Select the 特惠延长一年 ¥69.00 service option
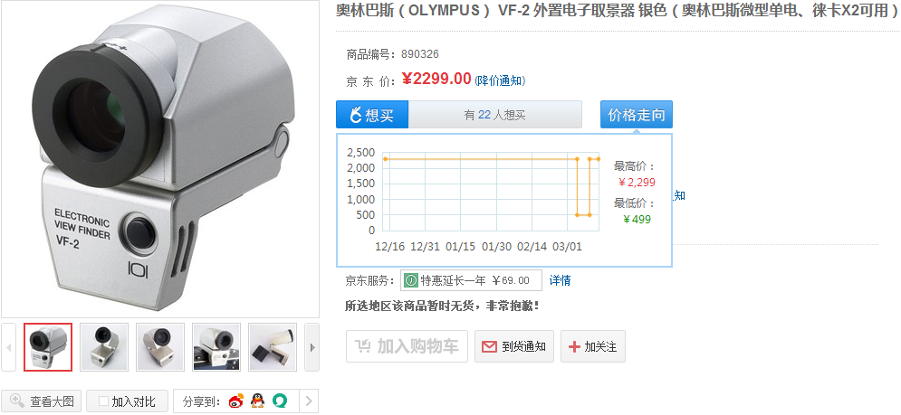 click(471, 280)
